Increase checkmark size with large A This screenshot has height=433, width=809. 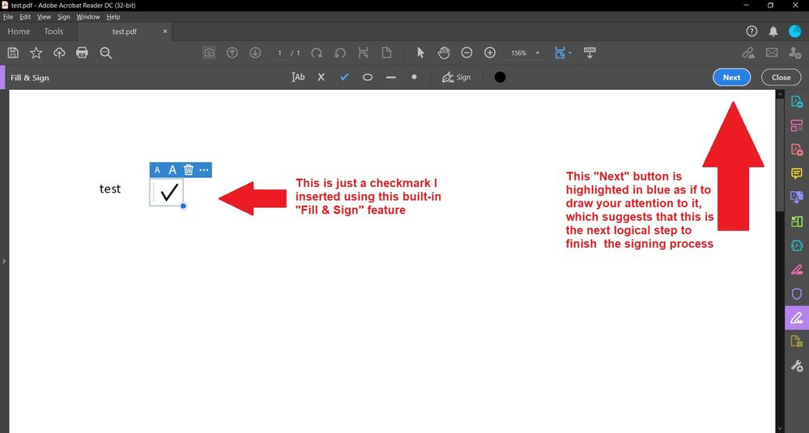[172, 170]
